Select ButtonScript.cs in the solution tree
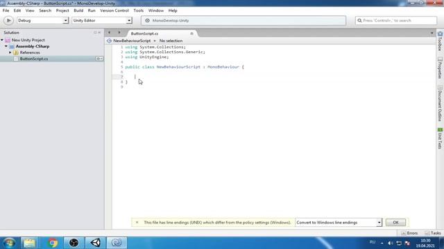The height and width of the screenshot is (249, 444). [34, 59]
